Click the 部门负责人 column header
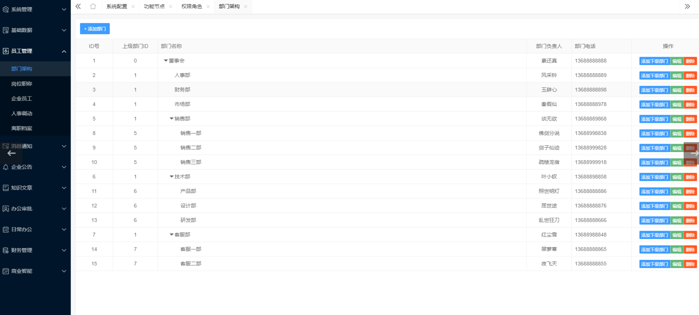The width and height of the screenshot is (699, 315). [x=549, y=46]
